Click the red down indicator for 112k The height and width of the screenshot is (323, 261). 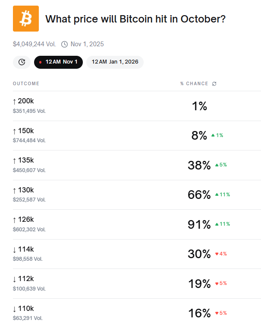[x=217, y=284]
